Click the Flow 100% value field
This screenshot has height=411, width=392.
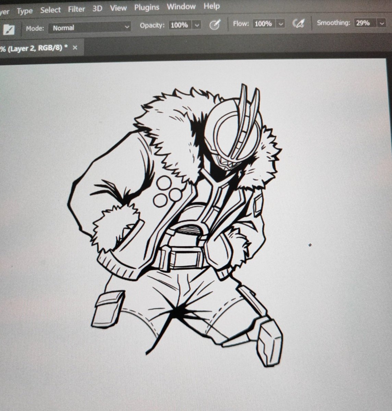coord(264,24)
